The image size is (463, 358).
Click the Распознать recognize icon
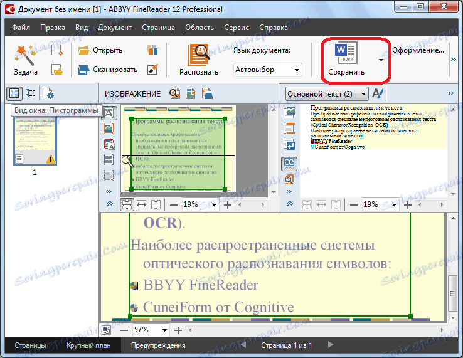198,55
